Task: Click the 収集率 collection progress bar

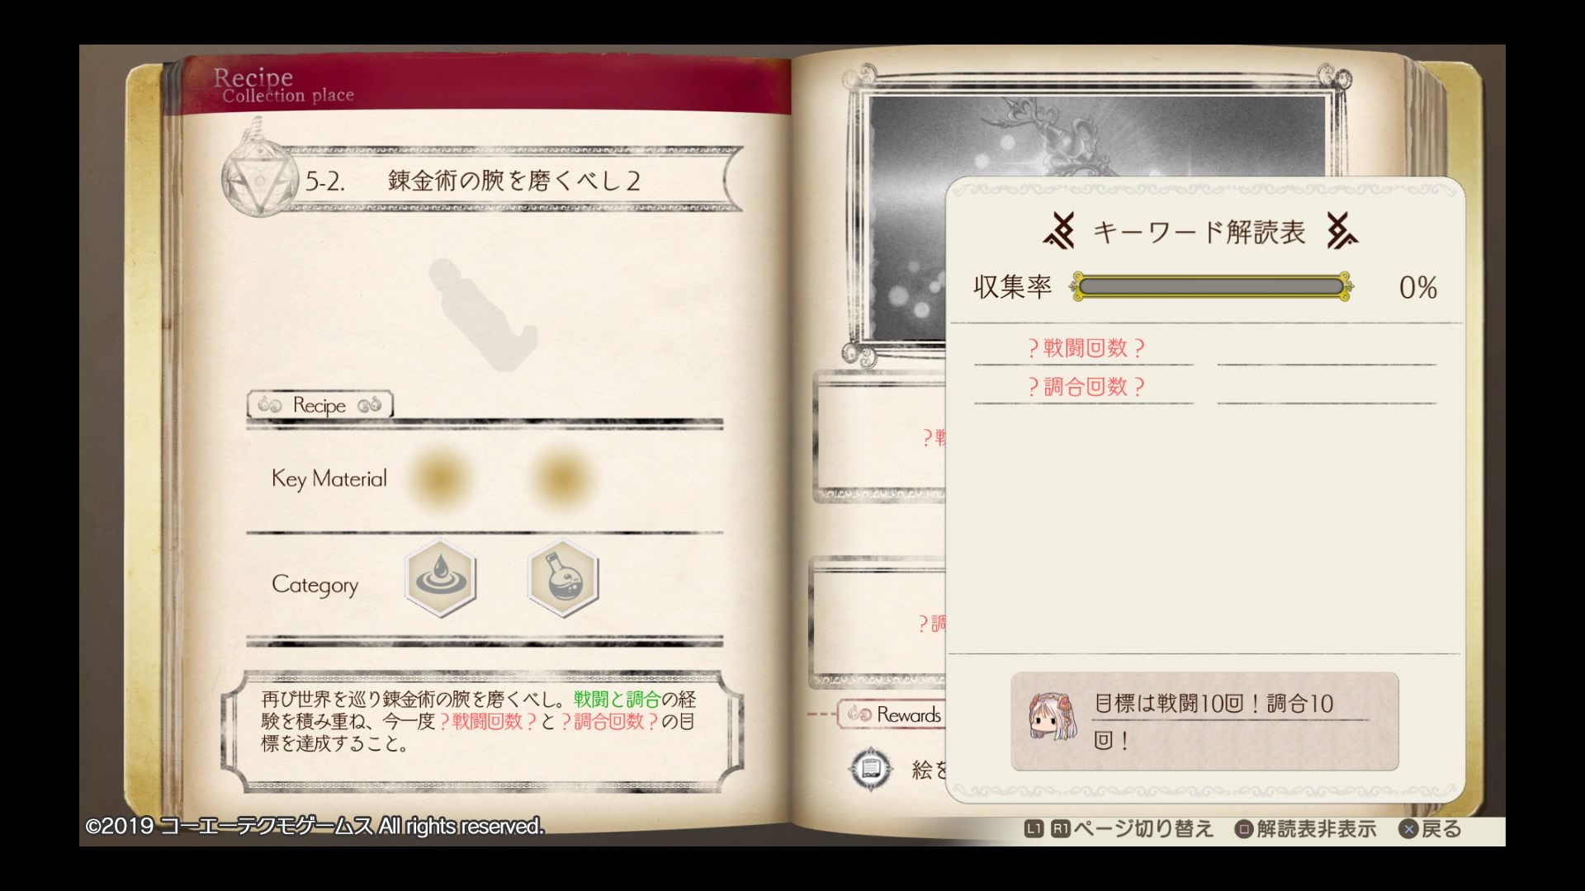Action: 1212,287
